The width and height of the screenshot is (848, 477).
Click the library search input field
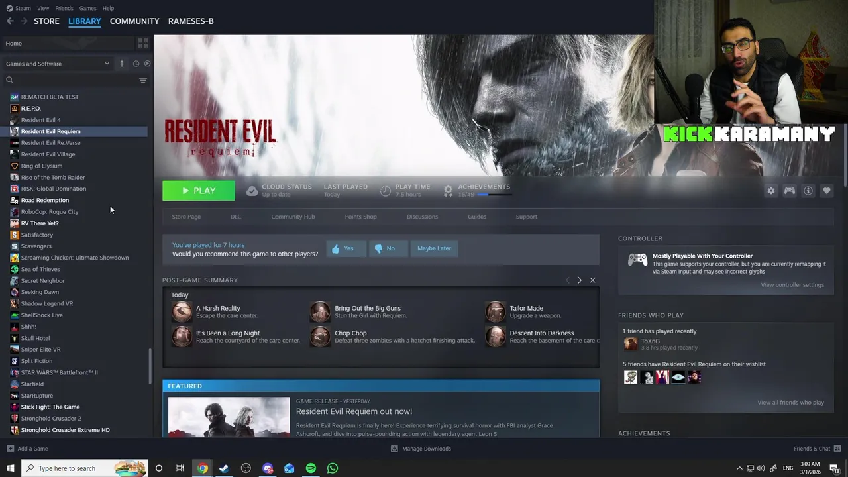tap(76, 80)
